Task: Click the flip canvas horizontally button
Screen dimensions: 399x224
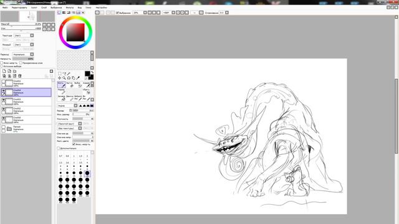Action: [201, 12]
